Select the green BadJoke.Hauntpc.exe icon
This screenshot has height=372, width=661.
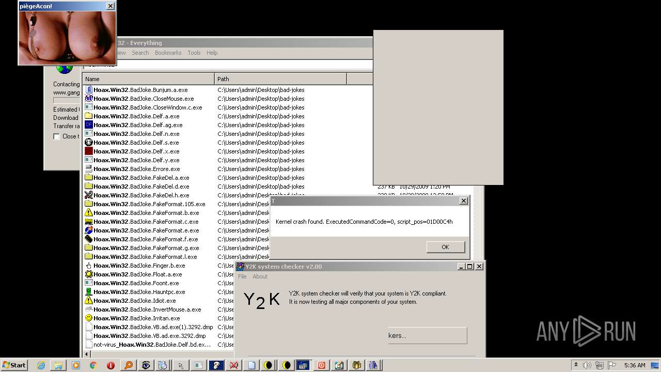[x=89, y=292]
